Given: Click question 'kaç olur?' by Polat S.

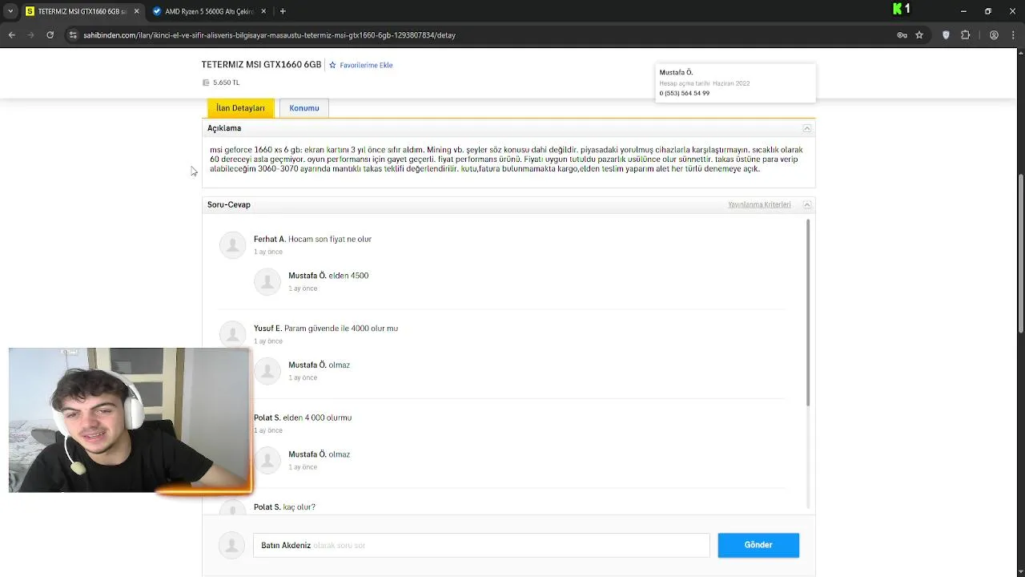Looking at the screenshot, I should [299, 507].
